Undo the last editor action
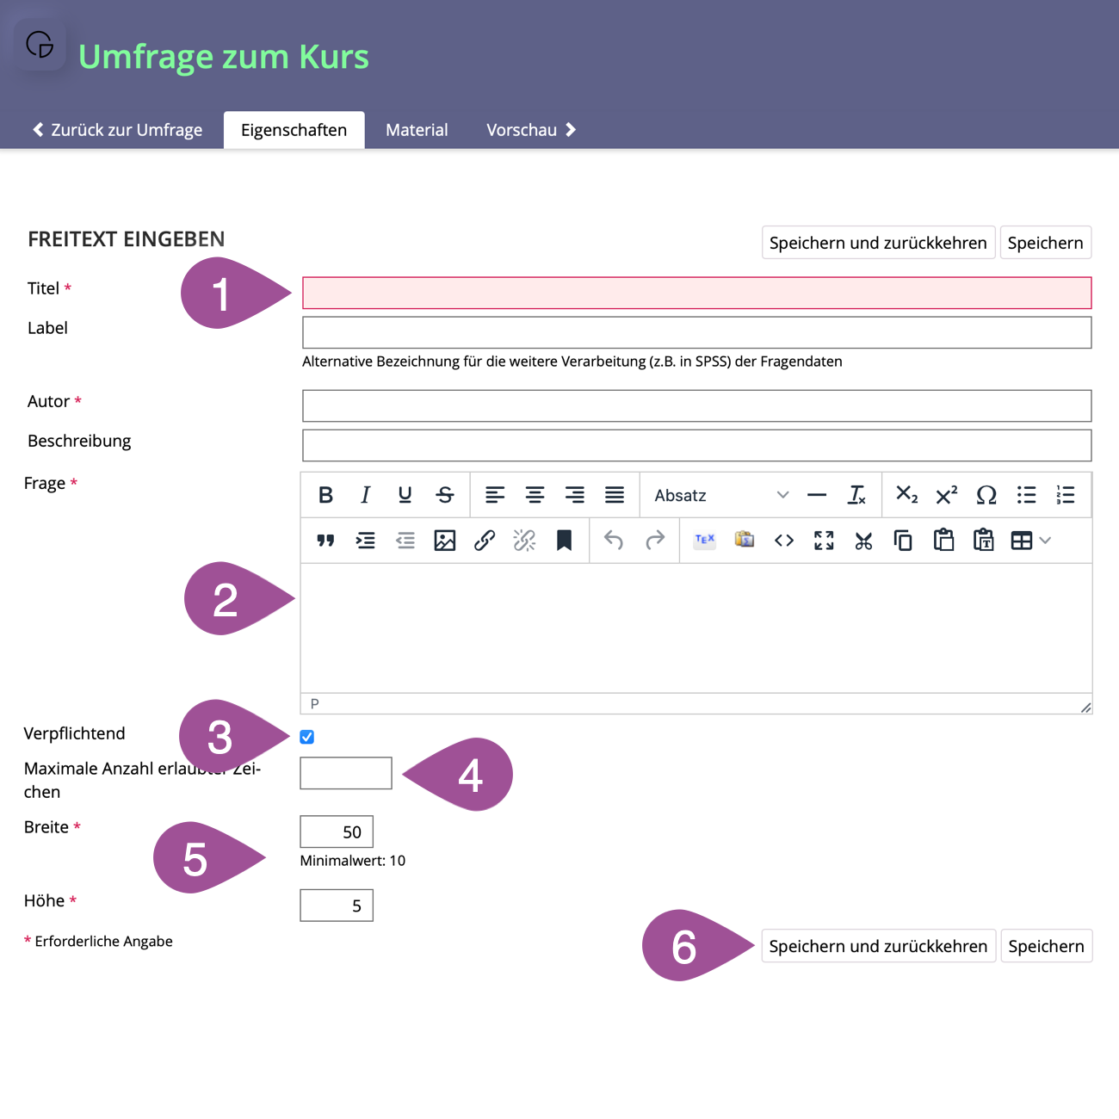The width and height of the screenshot is (1119, 1119). coord(614,541)
